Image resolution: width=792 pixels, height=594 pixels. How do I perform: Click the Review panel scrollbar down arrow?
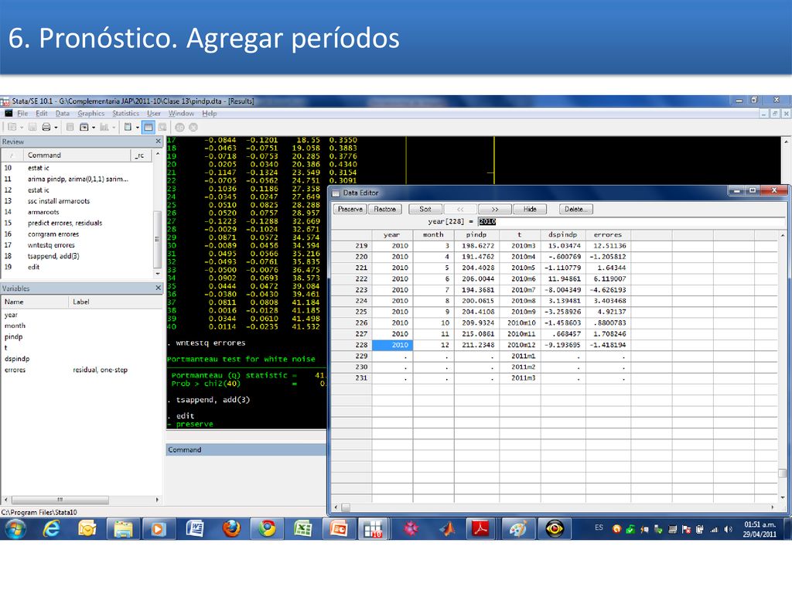coord(158,274)
